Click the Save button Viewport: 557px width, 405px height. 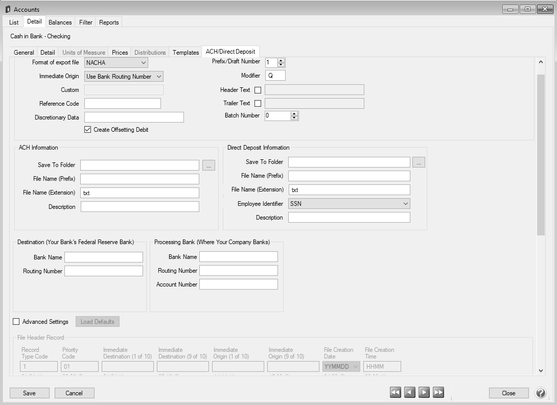(x=29, y=393)
